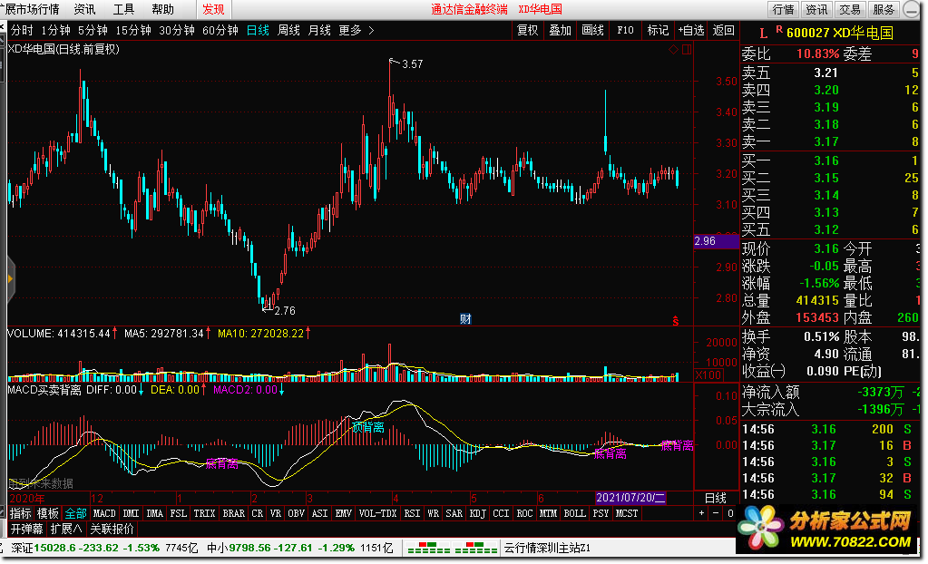Open F10 company information
Screen dimensions: 928x564
[625, 30]
